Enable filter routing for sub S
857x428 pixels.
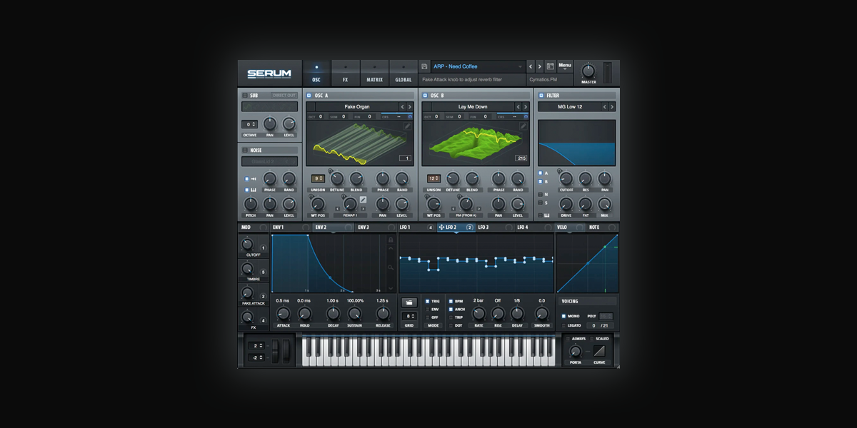(541, 203)
